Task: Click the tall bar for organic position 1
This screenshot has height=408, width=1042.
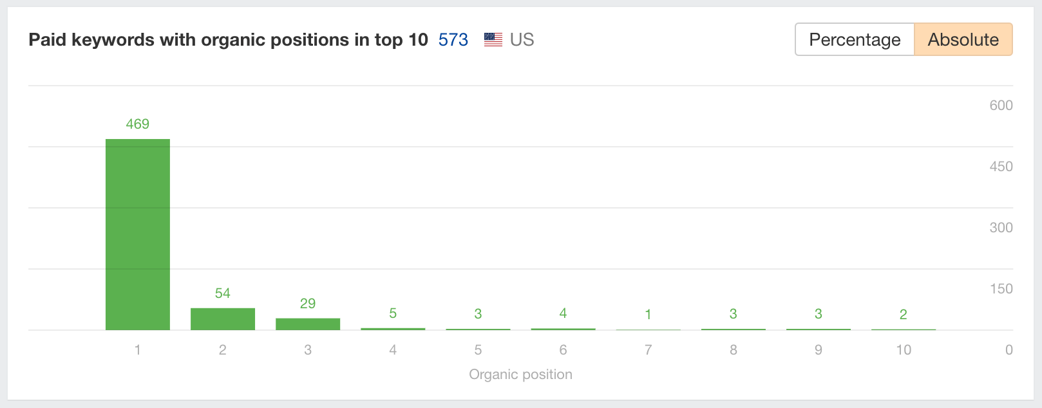Action: pyautogui.click(x=138, y=234)
